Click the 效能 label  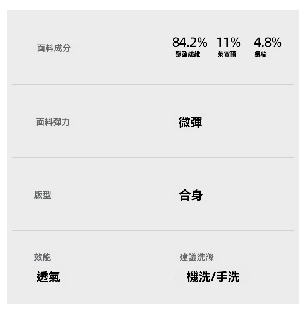(x=43, y=257)
